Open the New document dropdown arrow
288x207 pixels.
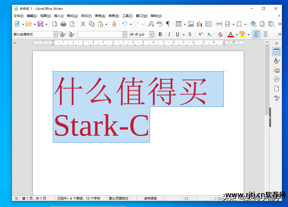[x=23, y=24]
